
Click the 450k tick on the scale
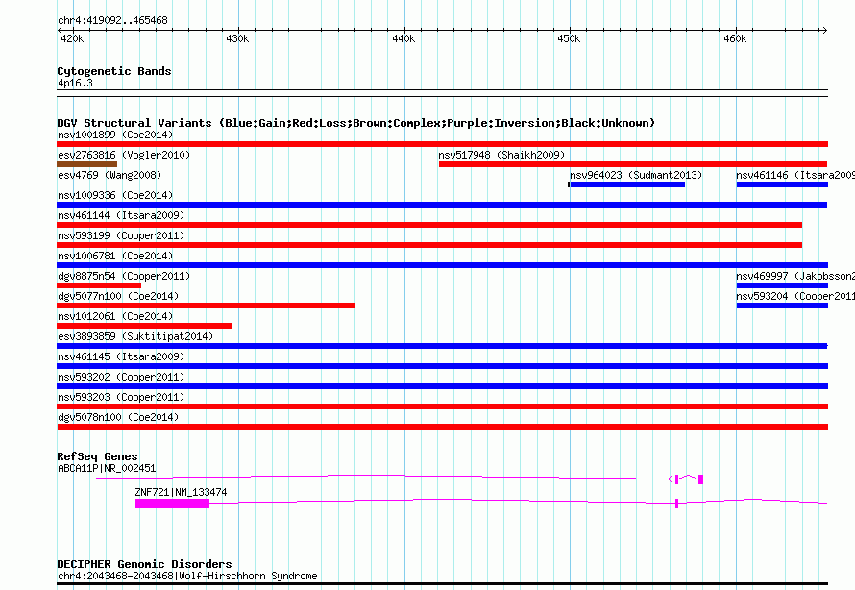[x=570, y=38]
